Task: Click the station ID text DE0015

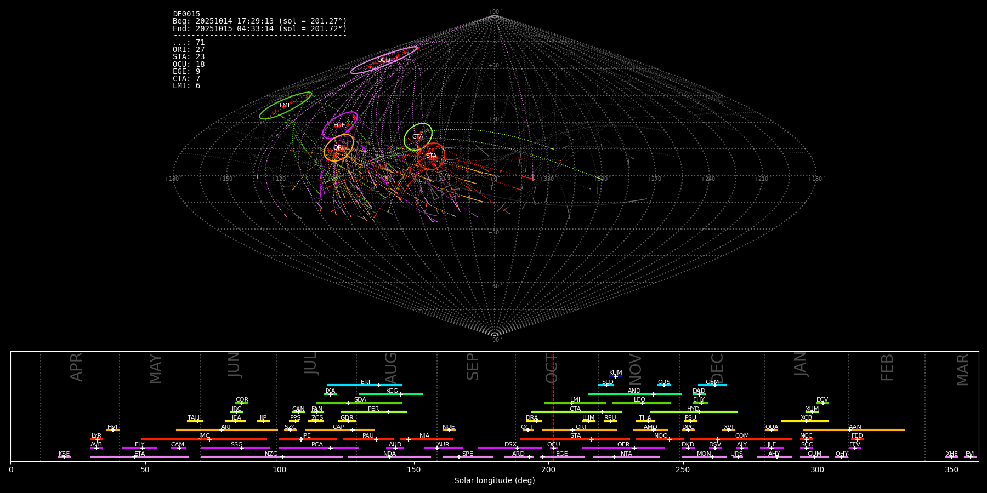Action: [x=186, y=14]
